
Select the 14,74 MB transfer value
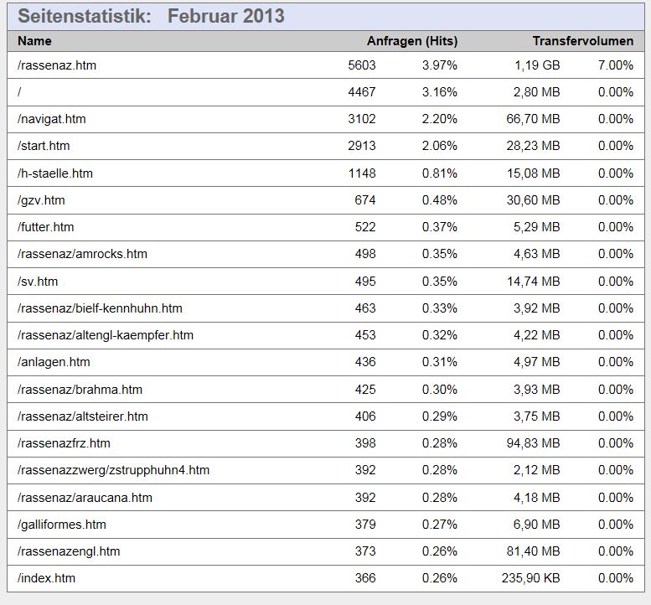coord(533,282)
